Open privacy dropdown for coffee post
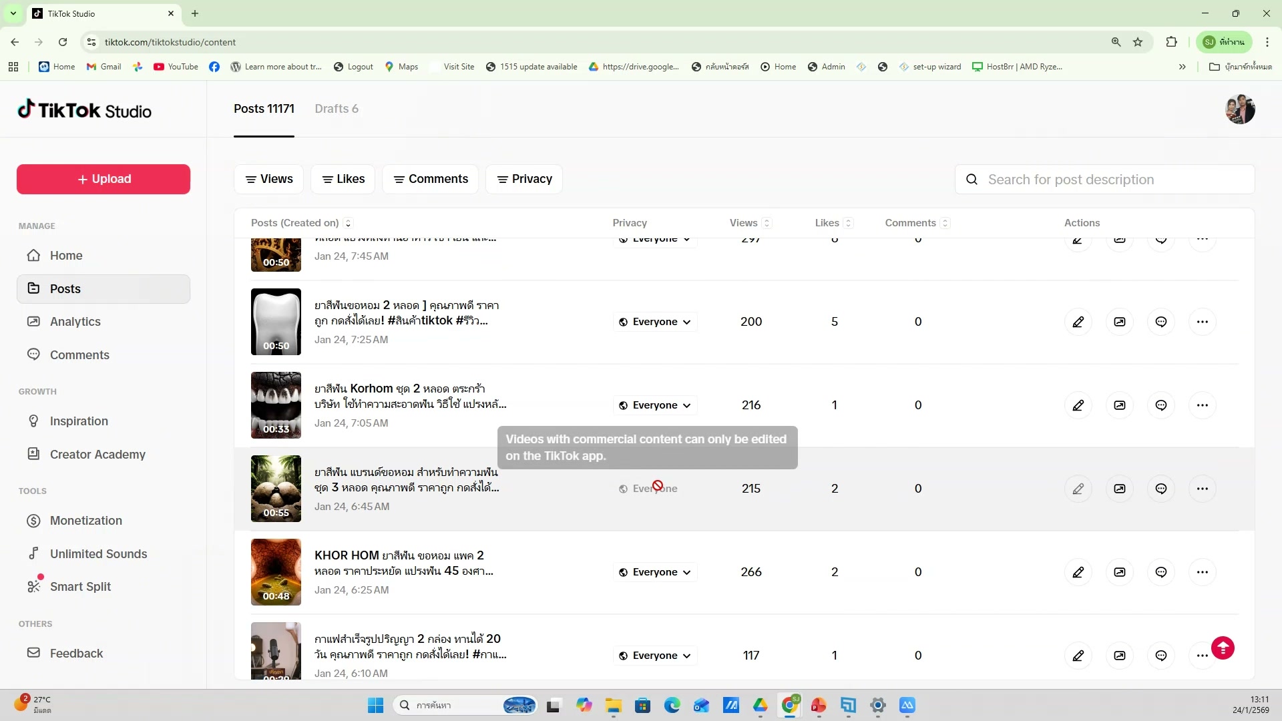Image resolution: width=1282 pixels, height=721 pixels. [x=655, y=656]
